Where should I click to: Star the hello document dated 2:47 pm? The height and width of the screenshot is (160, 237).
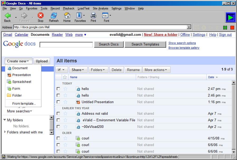(x=65, y=89)
